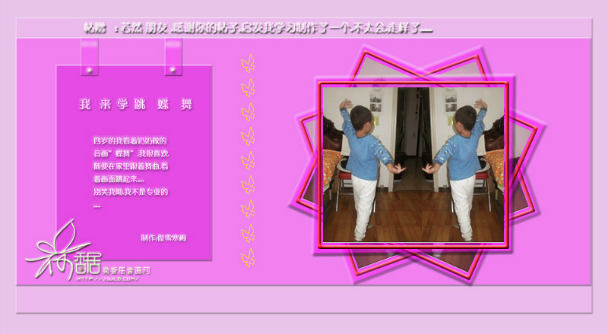
Task: Click the second butterfly icon from the bottom
Action: click(247, 233)
